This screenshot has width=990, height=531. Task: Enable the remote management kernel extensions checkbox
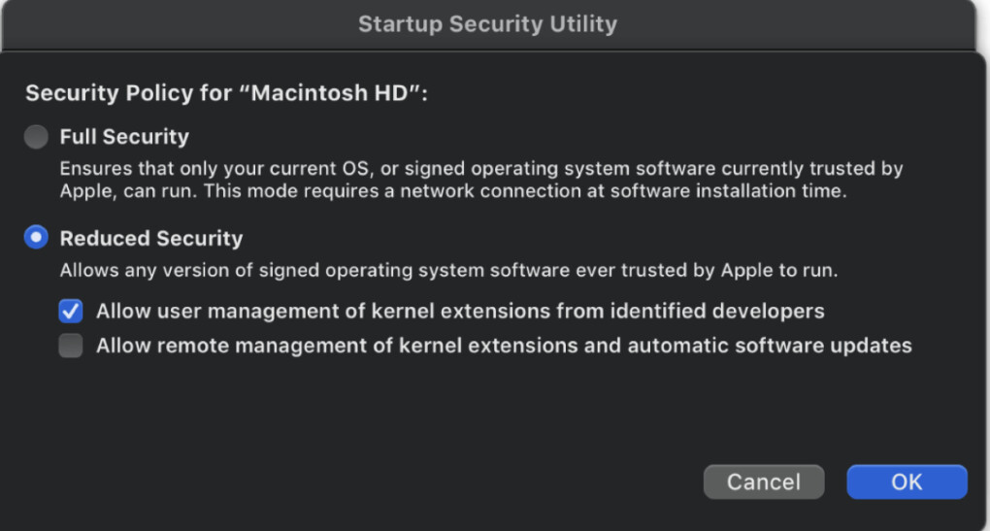pyautogui.click(x=70, y=346)
